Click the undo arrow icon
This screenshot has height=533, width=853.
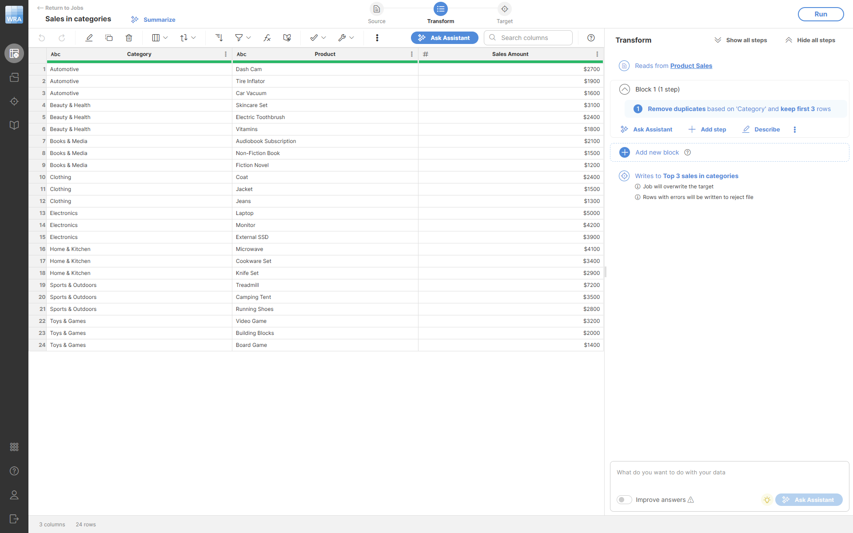click(x=42, y=38)
